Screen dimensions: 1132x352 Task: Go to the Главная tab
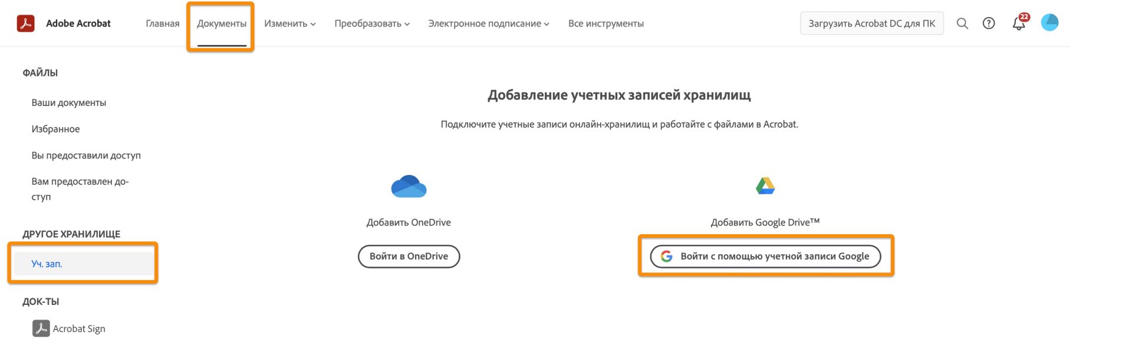point(163,24)
